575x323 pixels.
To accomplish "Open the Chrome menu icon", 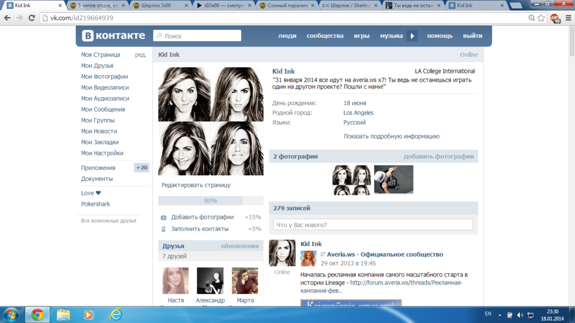I will (x=569, y=18).
